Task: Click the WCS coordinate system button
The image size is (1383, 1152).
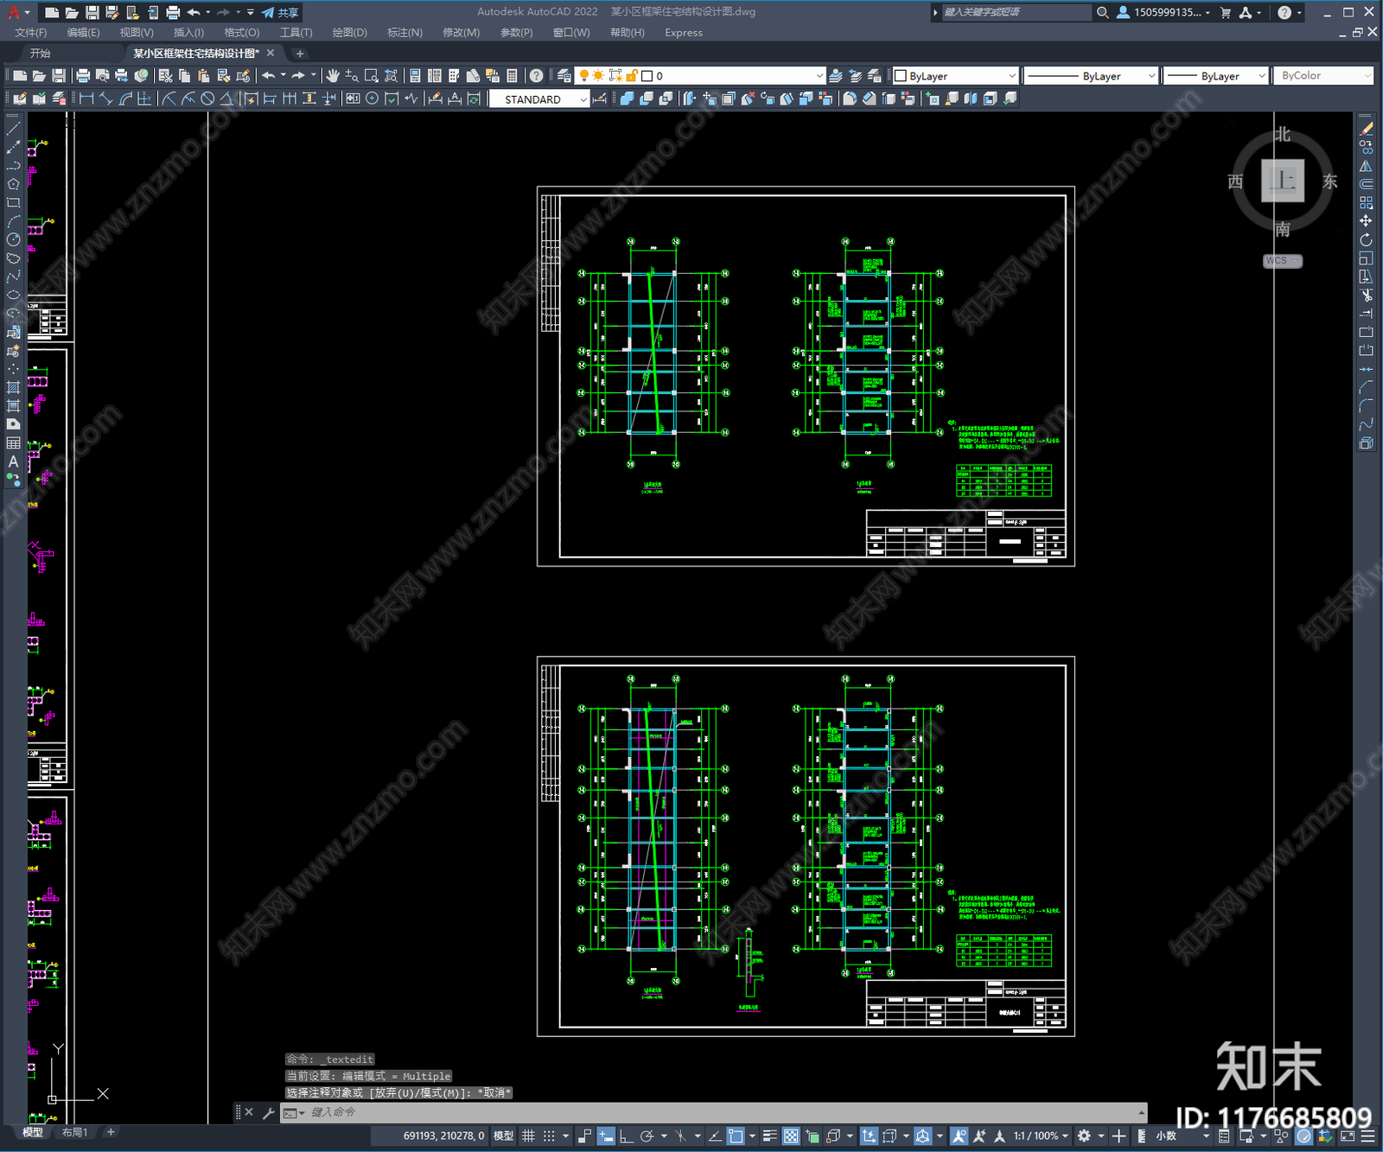Action: point(1282,261)
